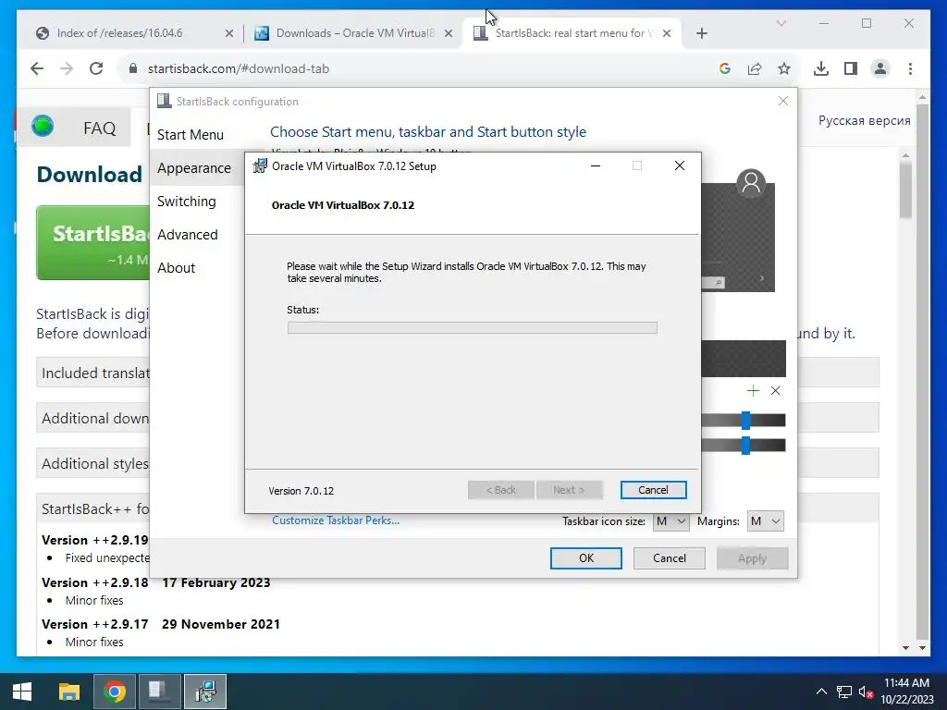Screen dimensions: 947x710
Task: Click OK in StartIsBack configuration
Action: click(585, 558)
